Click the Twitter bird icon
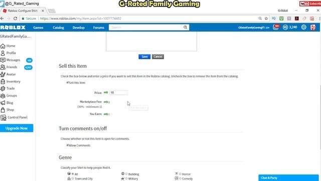 tap(2, 4)
